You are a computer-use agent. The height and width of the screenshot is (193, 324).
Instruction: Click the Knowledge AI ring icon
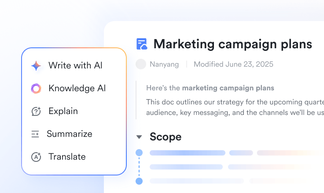[36, 89]
